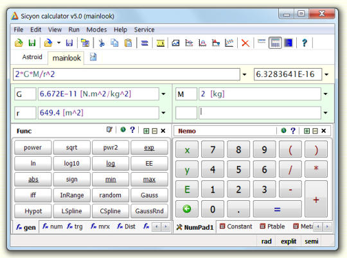This screenshot has height=258, width=347.
Task: Collapse the Nemo panel using minus icon
Action: click(x=315, y=131)
